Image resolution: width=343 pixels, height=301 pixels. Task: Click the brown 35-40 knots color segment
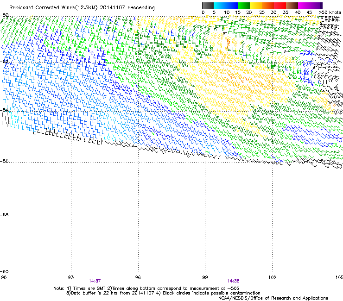(x=292, y=6)
